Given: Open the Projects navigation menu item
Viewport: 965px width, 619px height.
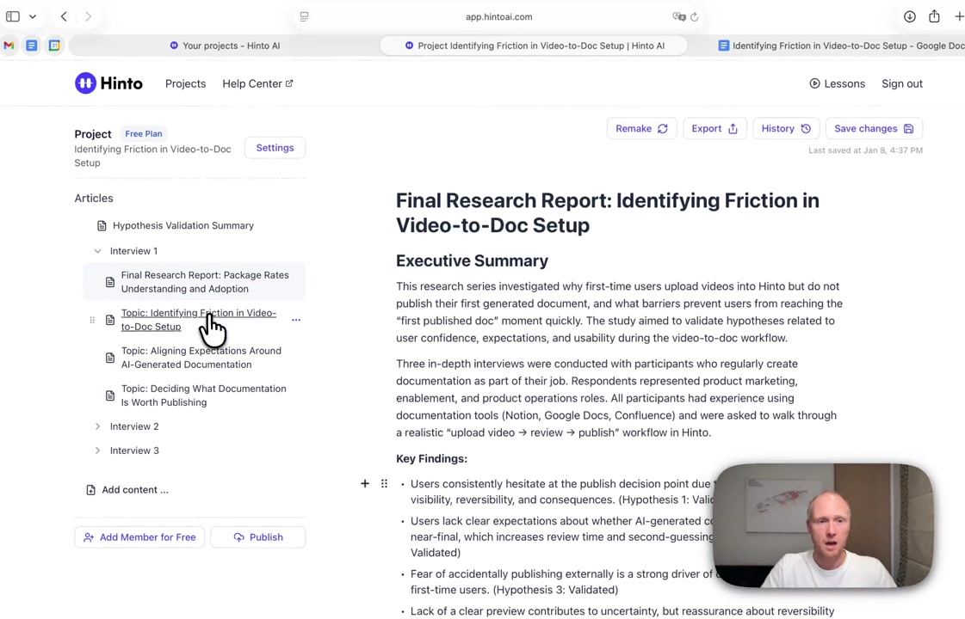Looking at the screenshot, I should click(x=185, y=83).
